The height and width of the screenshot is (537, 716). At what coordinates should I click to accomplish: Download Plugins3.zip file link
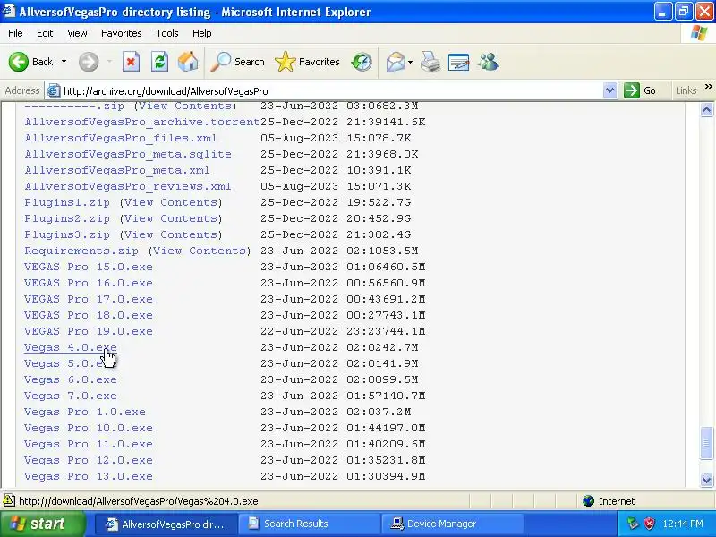67,234
